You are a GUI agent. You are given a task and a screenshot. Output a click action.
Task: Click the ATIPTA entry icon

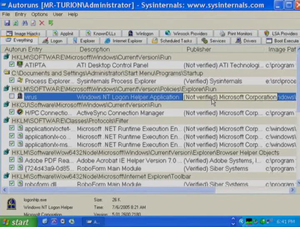[20, 65]
